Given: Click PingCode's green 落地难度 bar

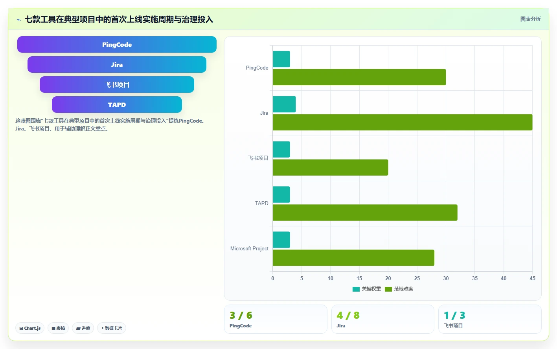Looking at the screenshot, I should click(359, 77).
